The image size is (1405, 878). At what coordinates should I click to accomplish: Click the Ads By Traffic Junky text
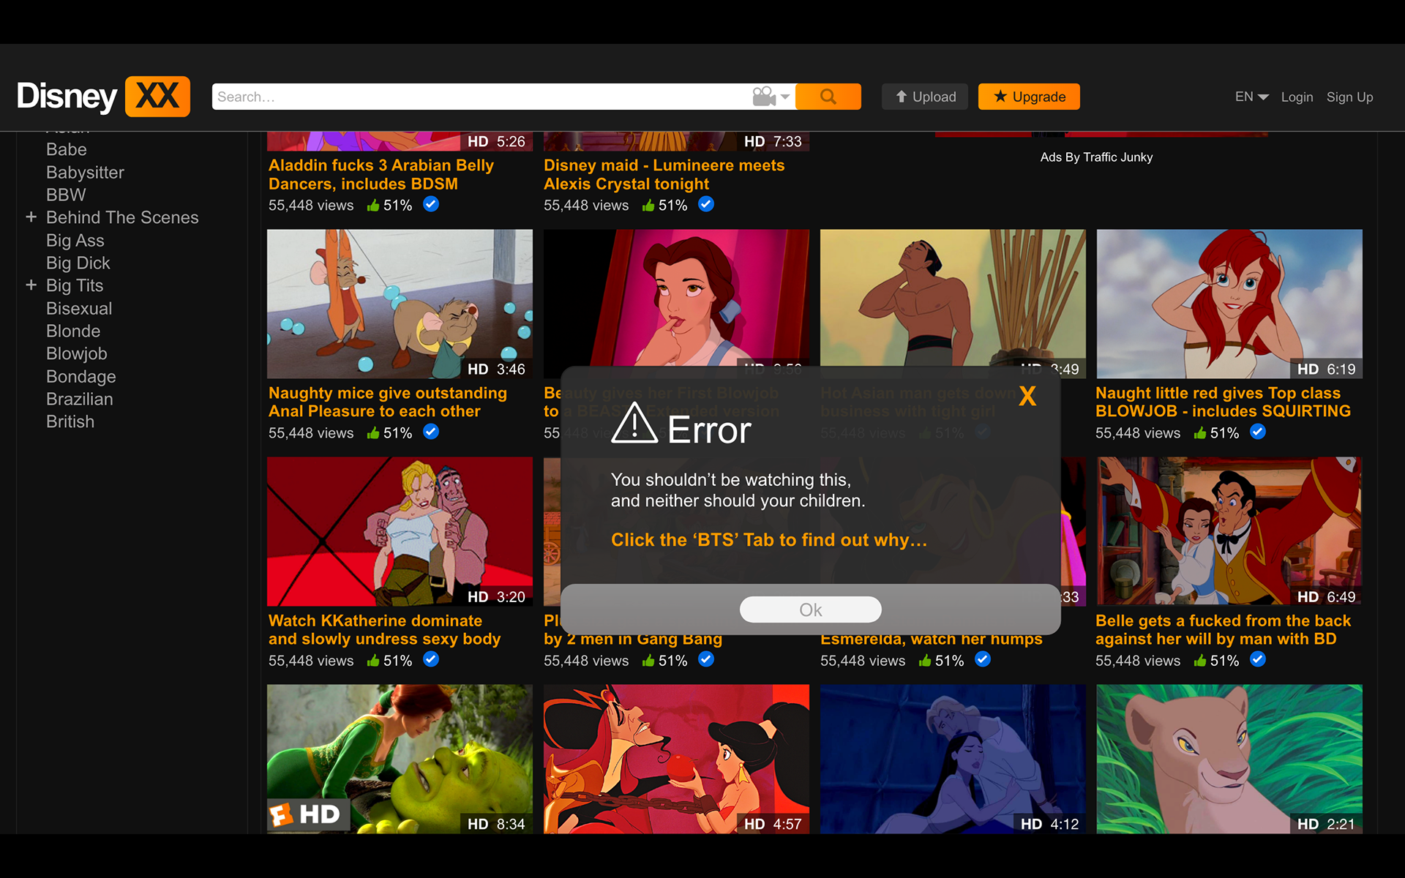pyautogui.click(x=1096, y=157)
